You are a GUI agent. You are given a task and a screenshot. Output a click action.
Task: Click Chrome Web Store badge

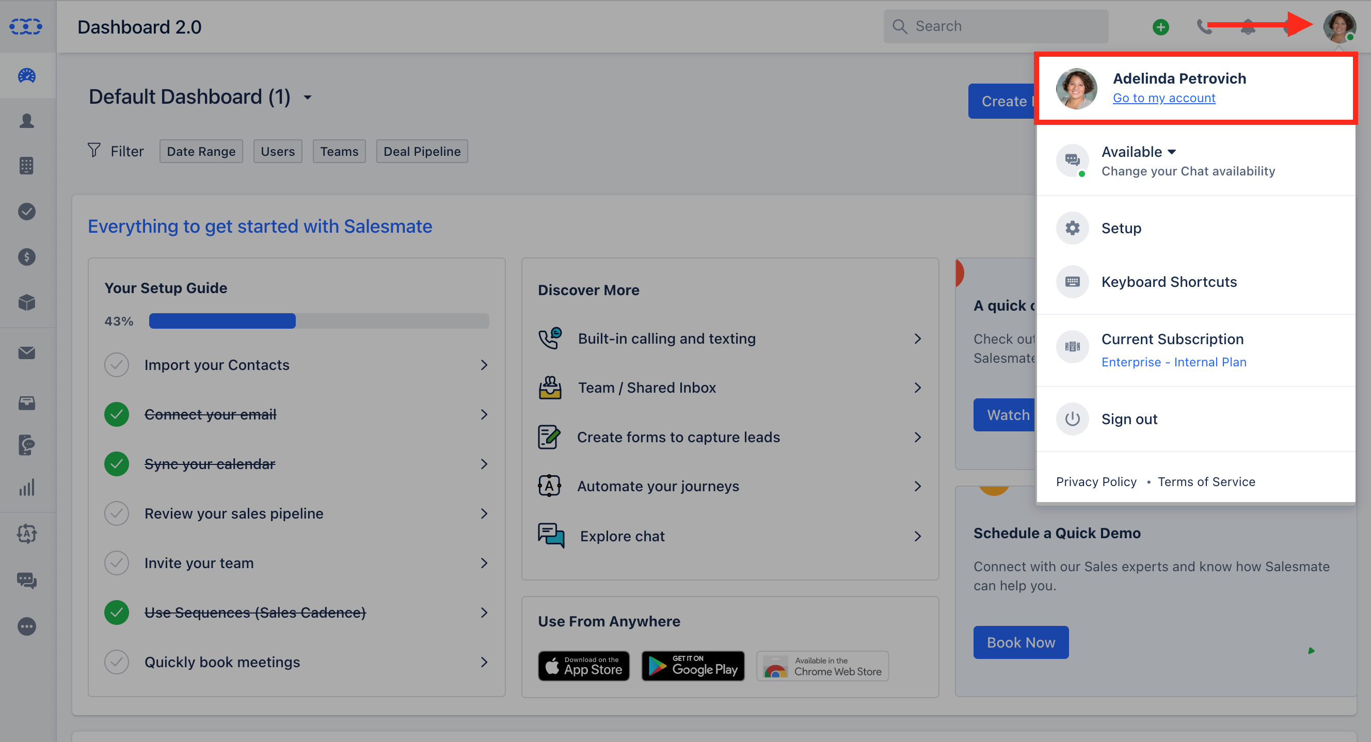coord(823,666)
